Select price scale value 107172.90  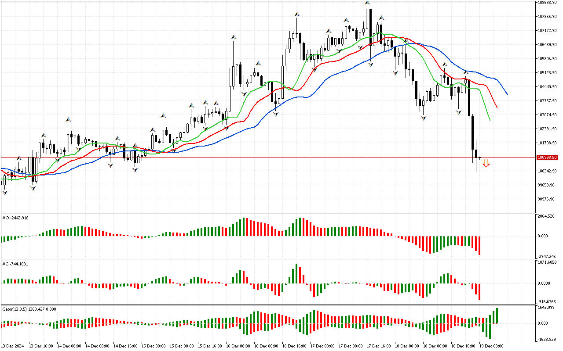pyautogui.click(x=548, y=30)
